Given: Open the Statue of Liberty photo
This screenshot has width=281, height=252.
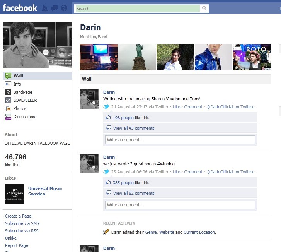Looking at the screenshot, I should click(137, 57).
